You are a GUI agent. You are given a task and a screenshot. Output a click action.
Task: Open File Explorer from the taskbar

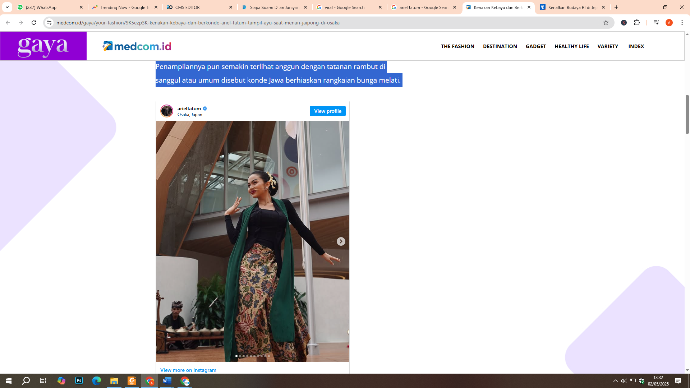114,381
